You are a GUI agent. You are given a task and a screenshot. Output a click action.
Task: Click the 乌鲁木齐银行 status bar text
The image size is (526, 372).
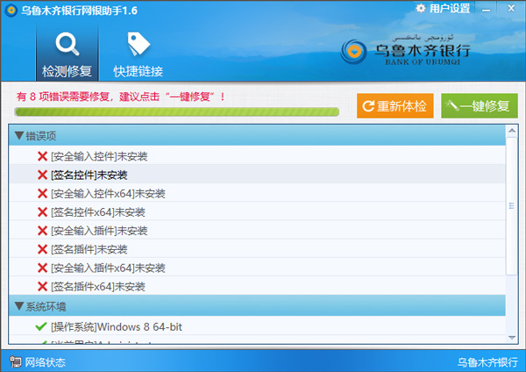point(487,362)
